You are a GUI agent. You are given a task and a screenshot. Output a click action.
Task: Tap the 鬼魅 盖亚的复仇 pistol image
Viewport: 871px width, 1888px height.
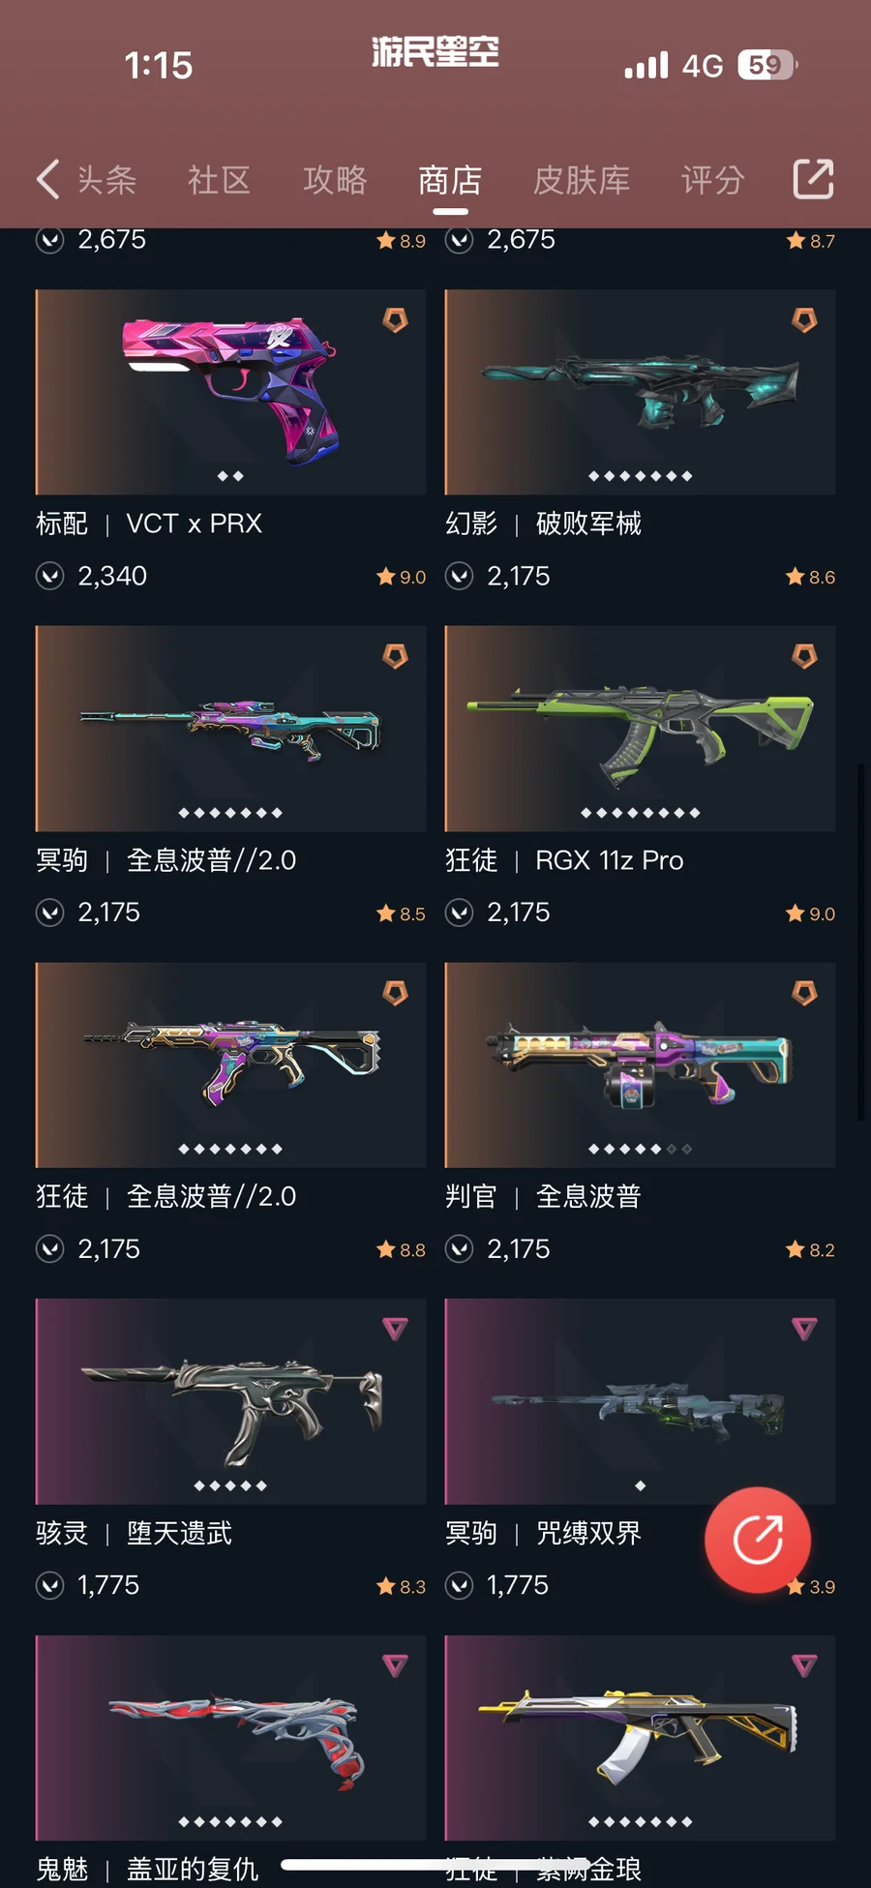pyautogui.click(x=230, y=1738)
